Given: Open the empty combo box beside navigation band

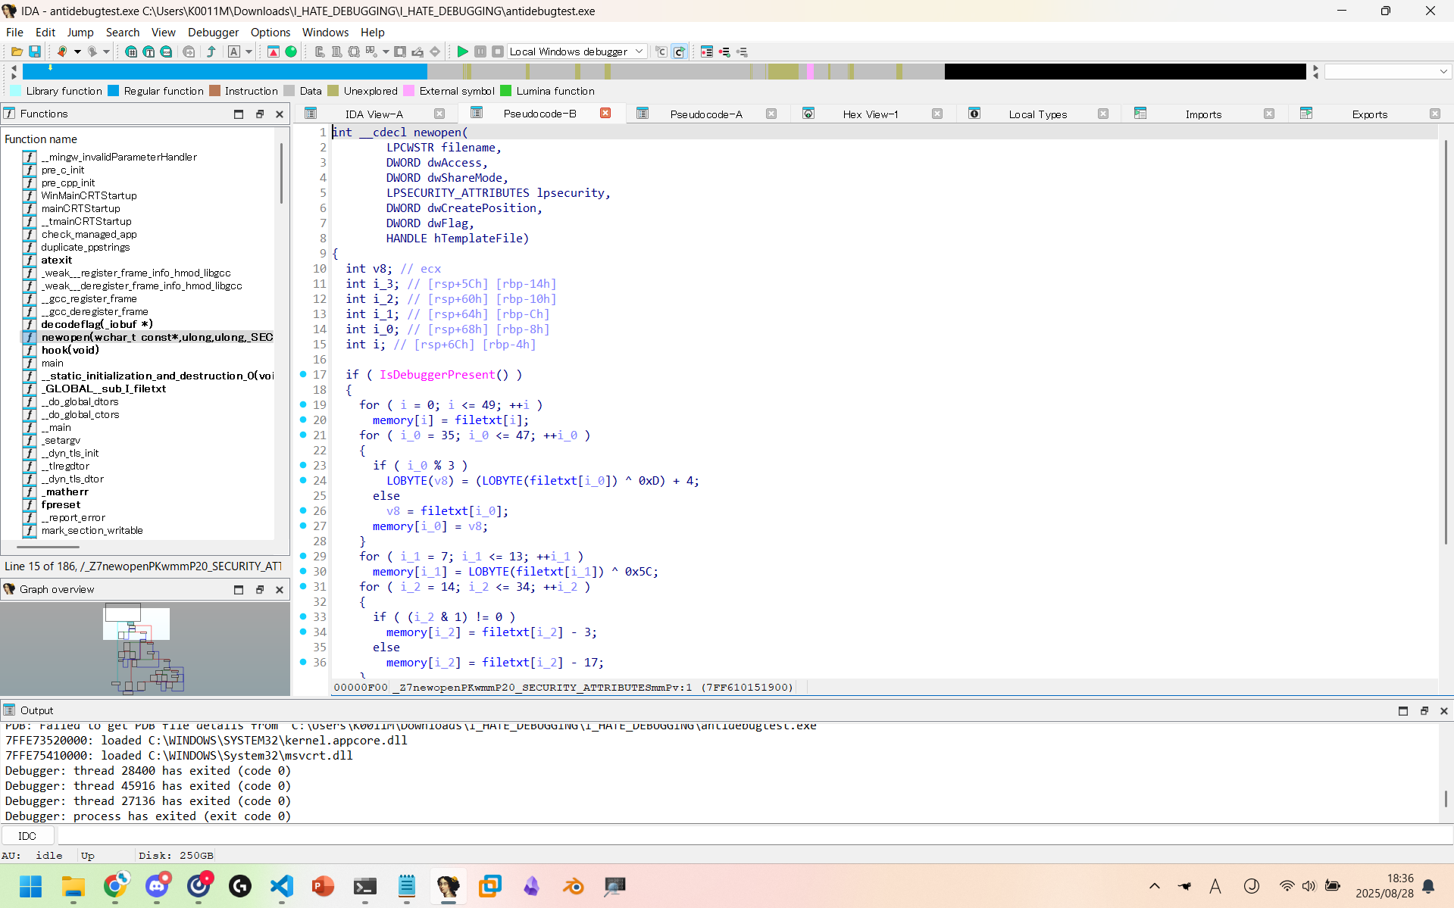Looking at the screenshot, I should tap(1388, 71).
